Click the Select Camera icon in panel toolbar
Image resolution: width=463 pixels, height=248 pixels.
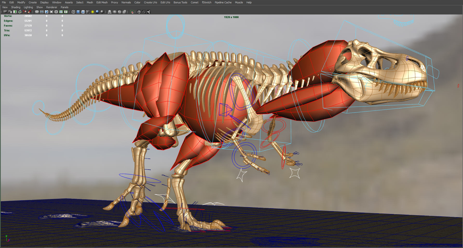(5, 12)
